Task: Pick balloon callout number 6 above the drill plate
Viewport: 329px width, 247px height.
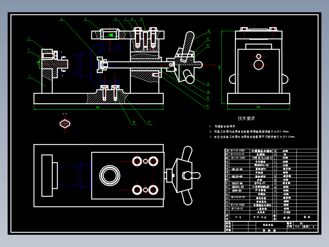Action: pos(116,19)
